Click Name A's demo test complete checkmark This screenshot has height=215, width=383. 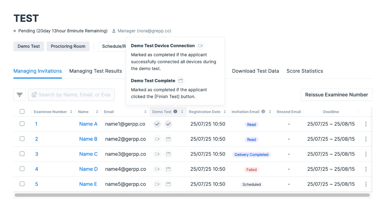pyautogui.click(x=168, y=124)
